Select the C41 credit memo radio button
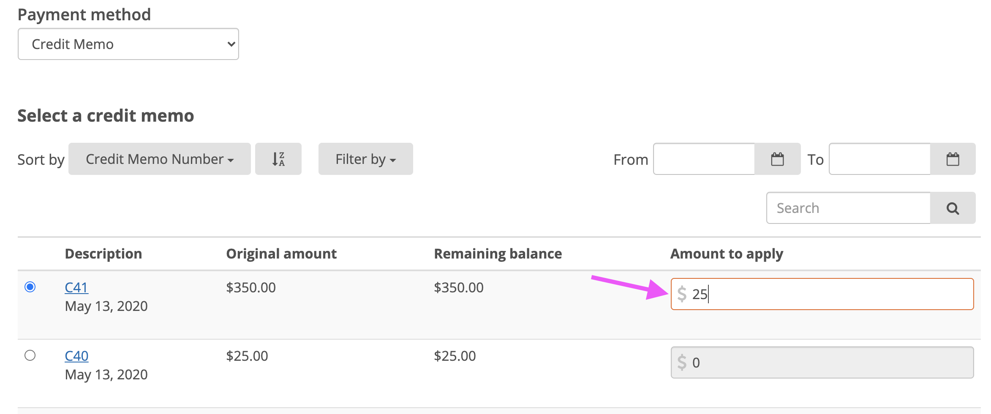Viewport: 991px width, 414px height. (x=30, y=287)
